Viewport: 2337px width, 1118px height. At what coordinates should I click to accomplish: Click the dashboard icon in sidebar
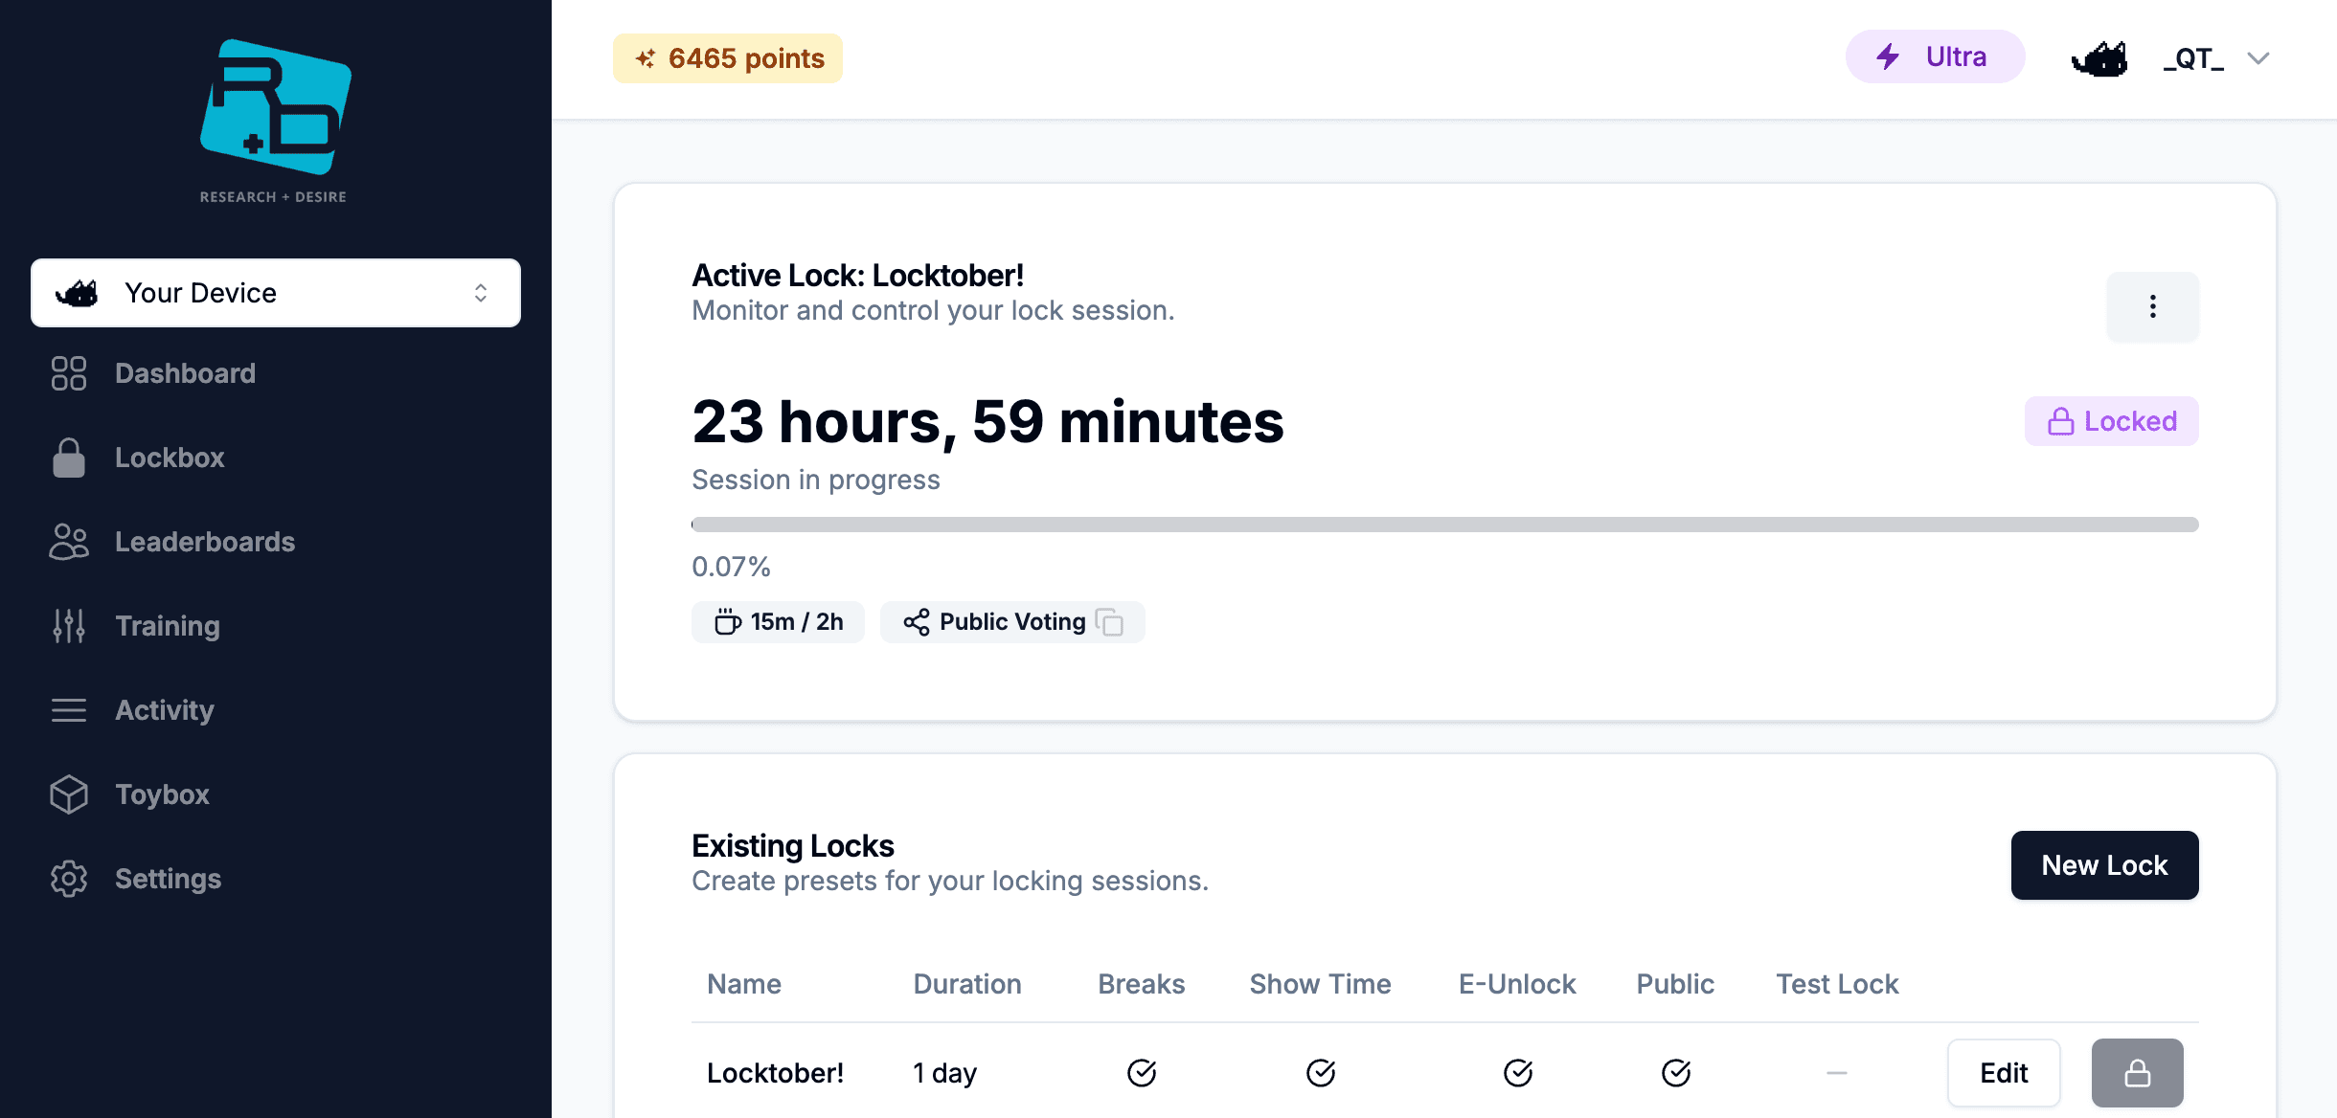click(x=67, y=372)
